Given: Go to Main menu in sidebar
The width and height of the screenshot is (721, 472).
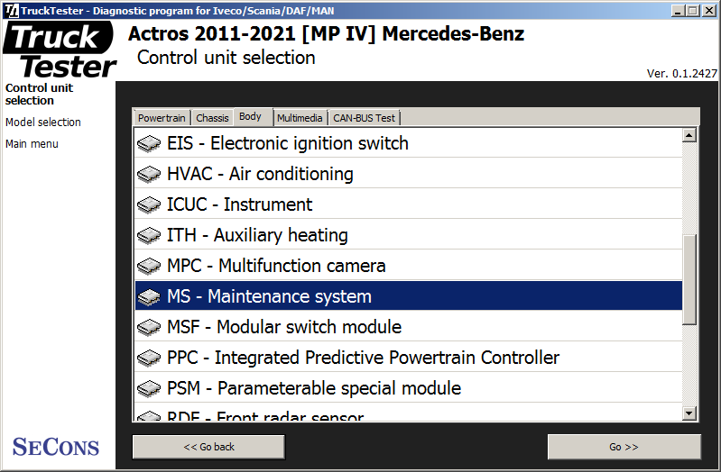Looking at the screenshot, I should coord(32,144).
